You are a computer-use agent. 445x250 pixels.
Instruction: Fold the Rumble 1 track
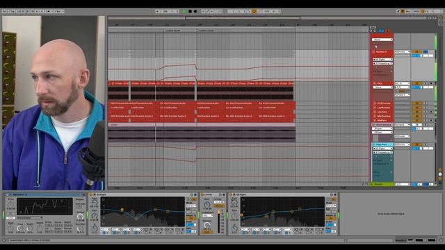click(373, 52)
